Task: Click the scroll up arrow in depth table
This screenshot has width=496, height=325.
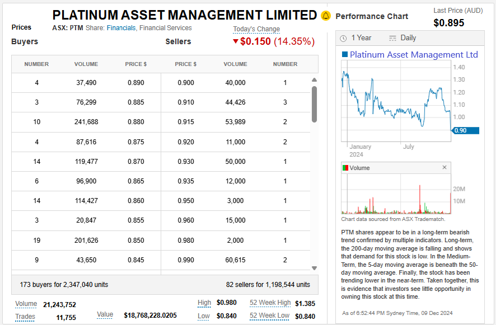Action: point(314,80)
